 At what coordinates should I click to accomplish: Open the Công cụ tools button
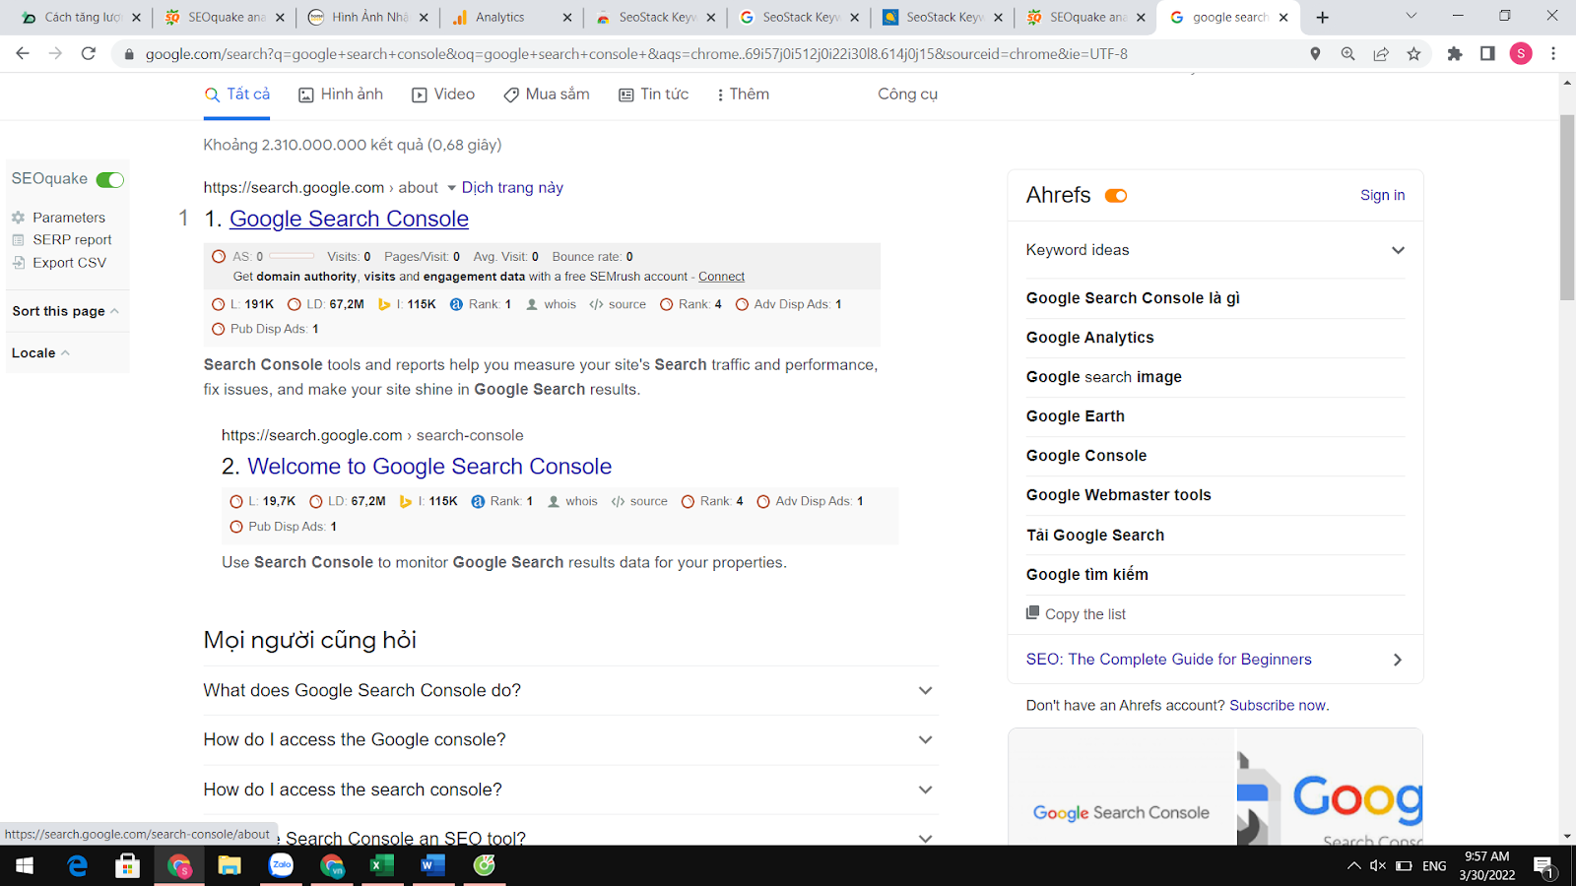(907, 95)
